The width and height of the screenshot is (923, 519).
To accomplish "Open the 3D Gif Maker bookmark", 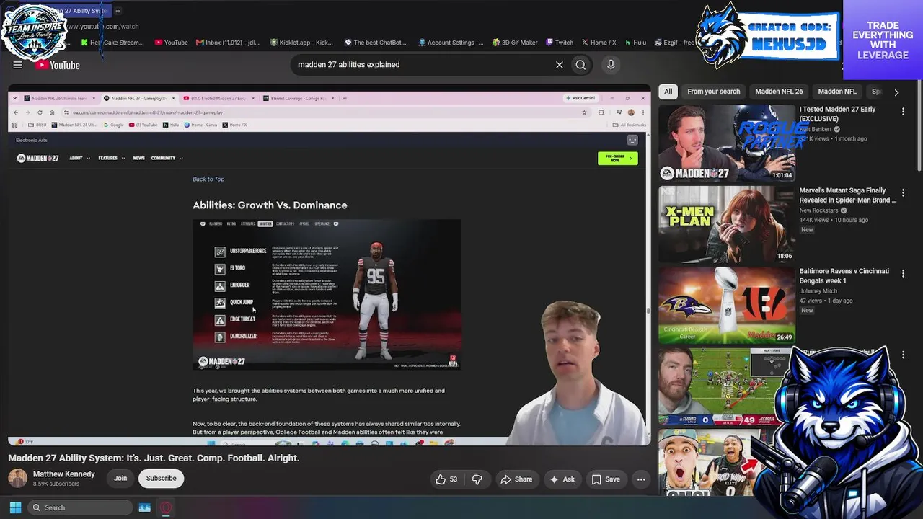I will 515,43.
